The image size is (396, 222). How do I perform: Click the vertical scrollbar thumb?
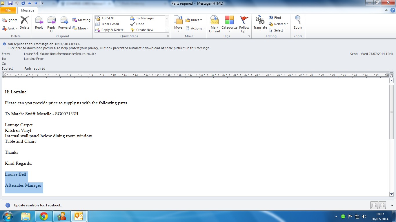pos(391,112)
